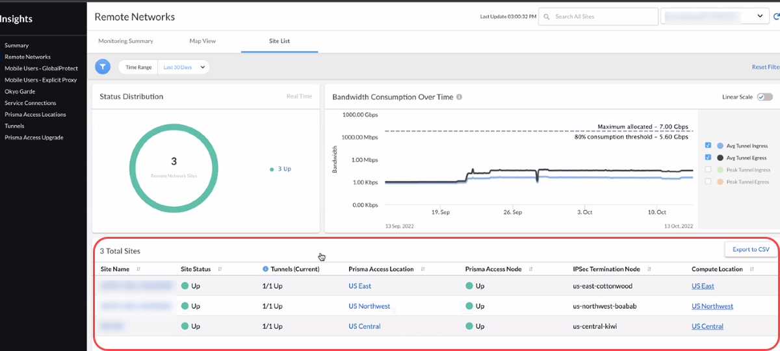The height and width of the screenshot is (351, 780).
Task: Sort table by Site Name column
Action: coord(138,269)
